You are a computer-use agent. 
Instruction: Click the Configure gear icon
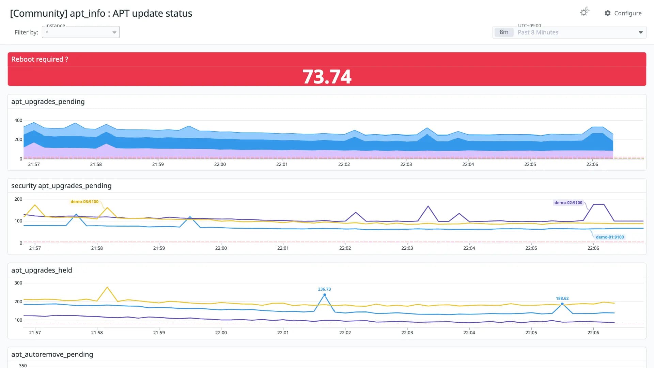pyautogui.click(x=608, y=13)
